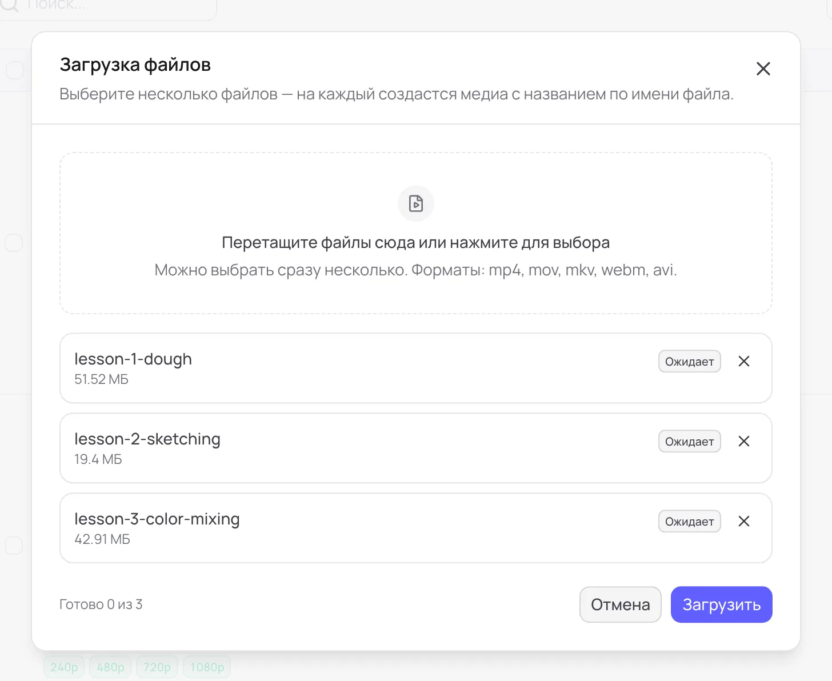
Task: Click the Загрузка файлов dialog title
Action: (x=135, y=65)
